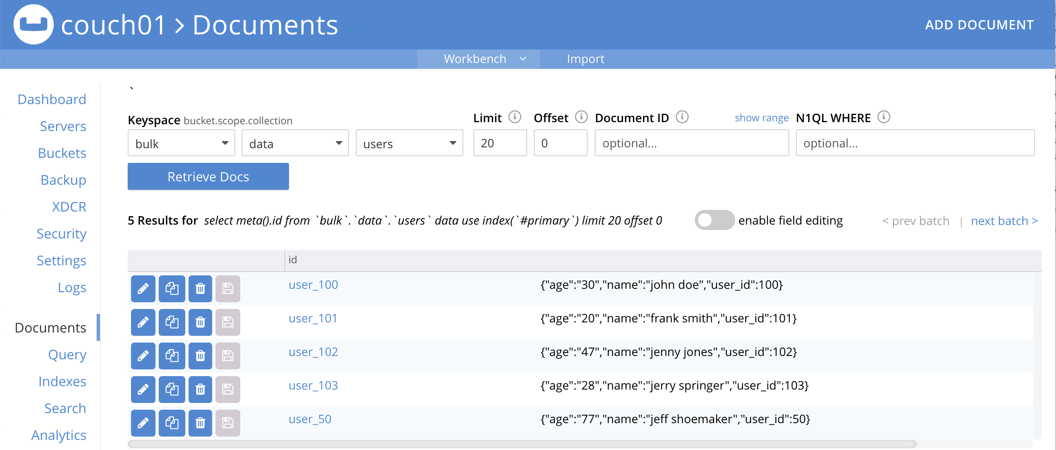Image resolution: width=1056 pixels, height=450 pixels.
Task: Open the bucket dropdown showing bulk
Action: point(181,143)
